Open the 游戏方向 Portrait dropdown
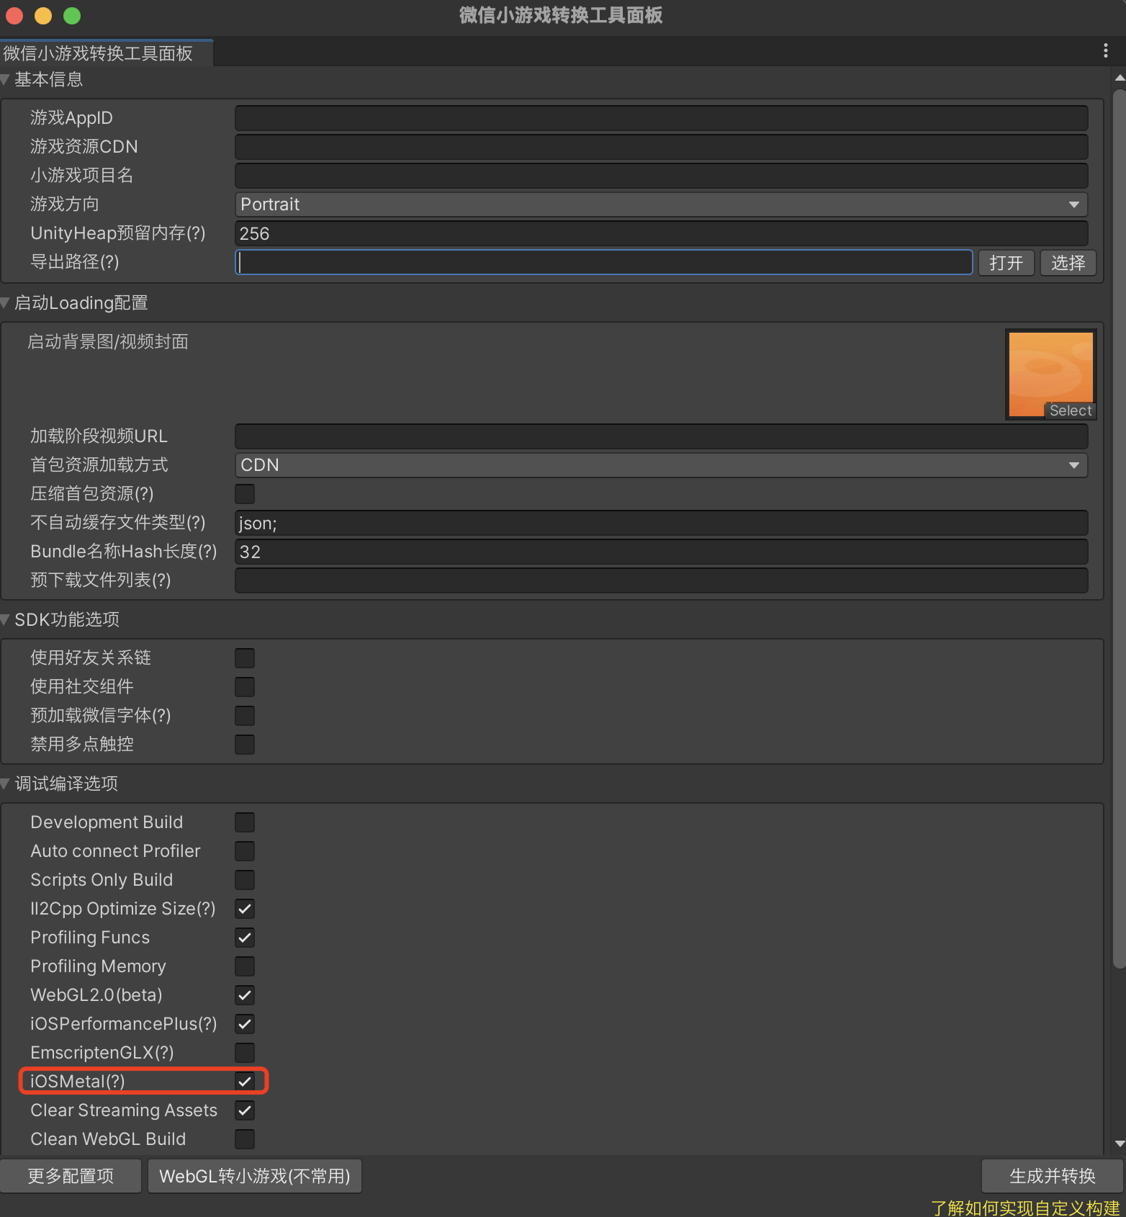The image size is (1126, 1217). click(661, 205)
